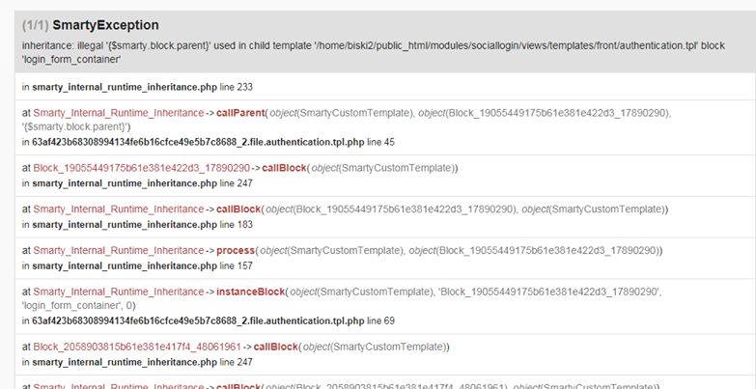
Task: Select callBlock method under Block_2058903815b61e381e417f4
Action: click(x=276, y=347)
